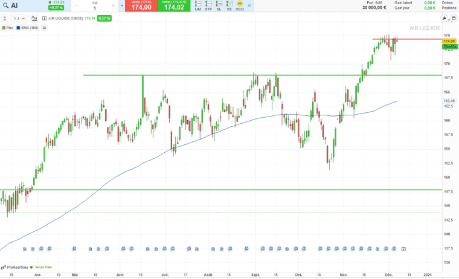
Task: Click the boxed info icon ending the news row
Action: [403, 249]
